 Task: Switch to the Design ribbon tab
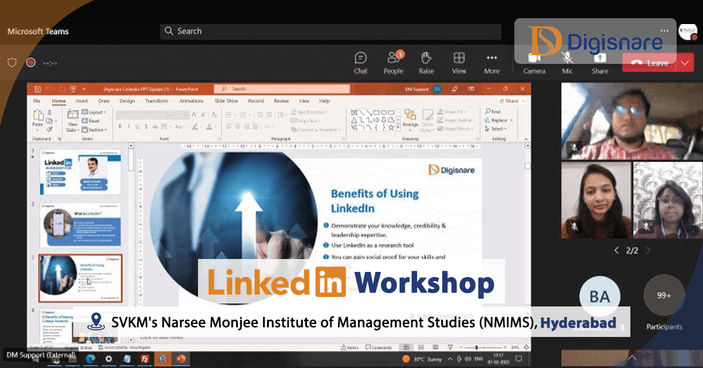(127, 101)
